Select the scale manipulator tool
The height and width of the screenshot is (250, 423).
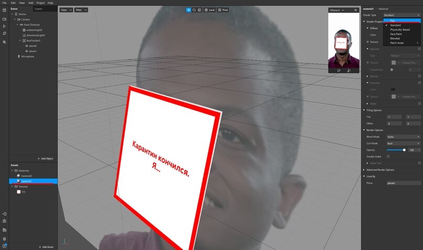199,10
